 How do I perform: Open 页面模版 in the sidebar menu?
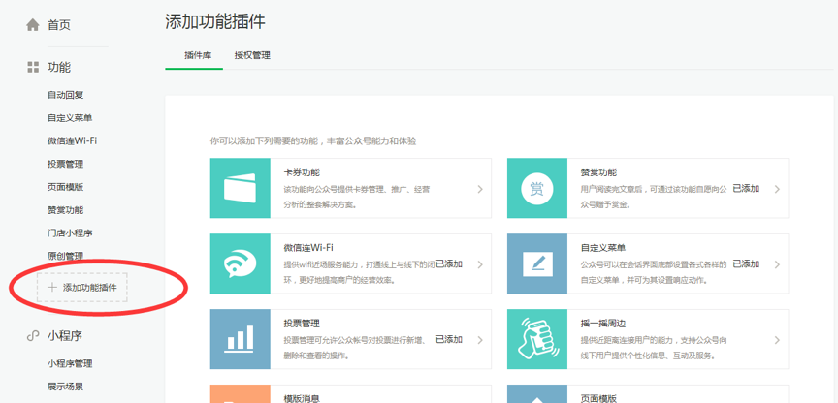coord(65,187)
